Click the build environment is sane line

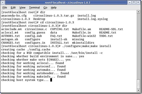tap(43, 56)
